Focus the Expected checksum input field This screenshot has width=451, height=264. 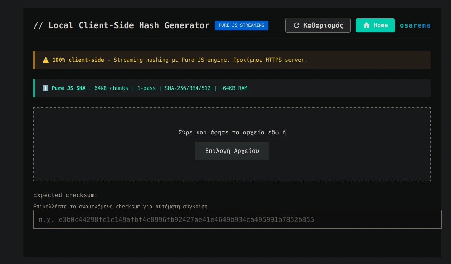pyautogui.click(x=237, y=219)
